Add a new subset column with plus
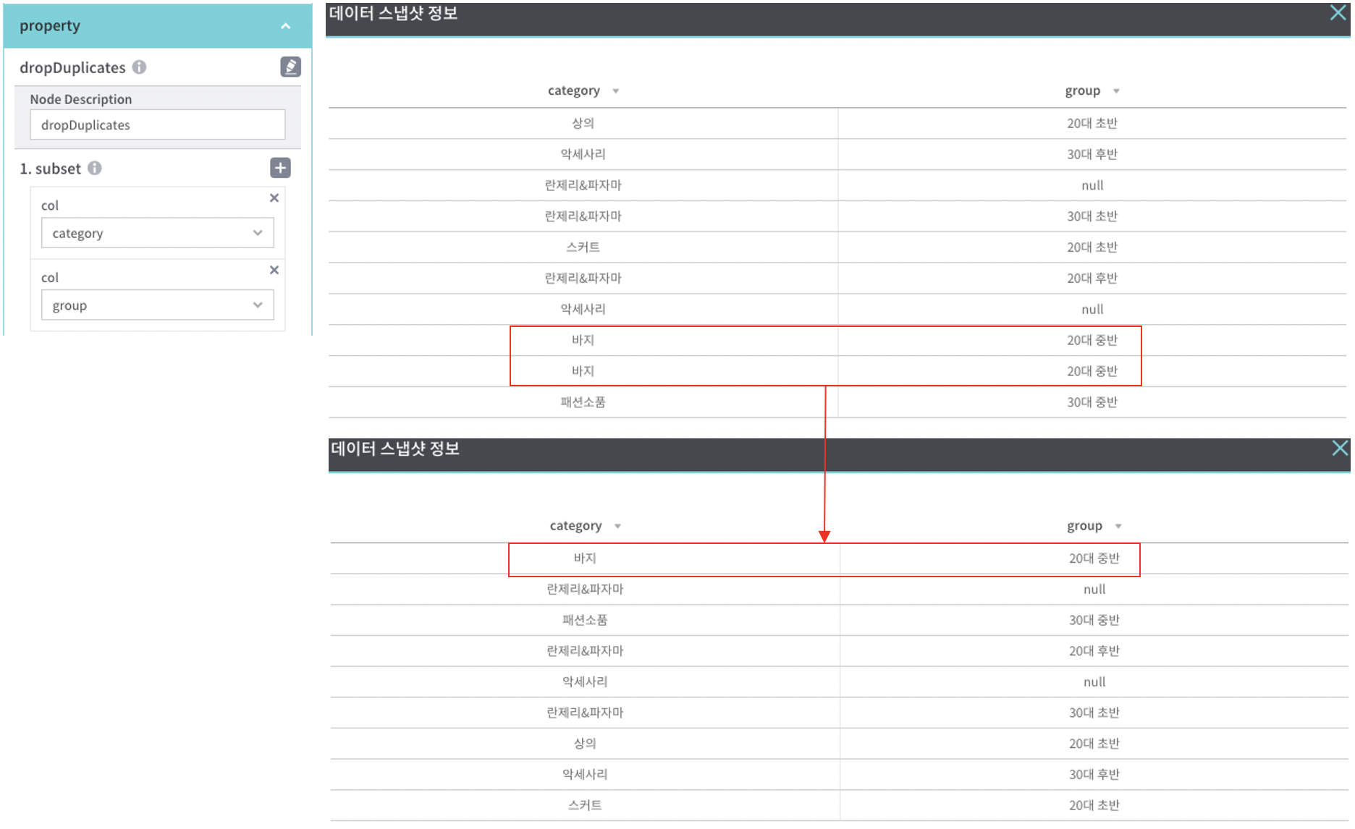This screenshot has width=1355, height=829. click(280, 168)
